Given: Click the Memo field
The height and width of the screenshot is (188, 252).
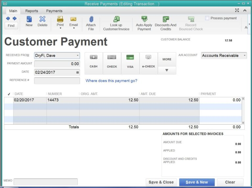Looking at the screenshot, I should pyautogui.click(x=46, y=182).
